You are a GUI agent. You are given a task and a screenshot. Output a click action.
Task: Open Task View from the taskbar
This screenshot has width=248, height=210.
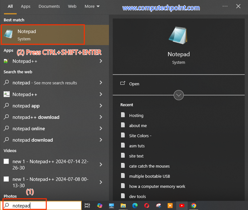[x=87, y=206]
